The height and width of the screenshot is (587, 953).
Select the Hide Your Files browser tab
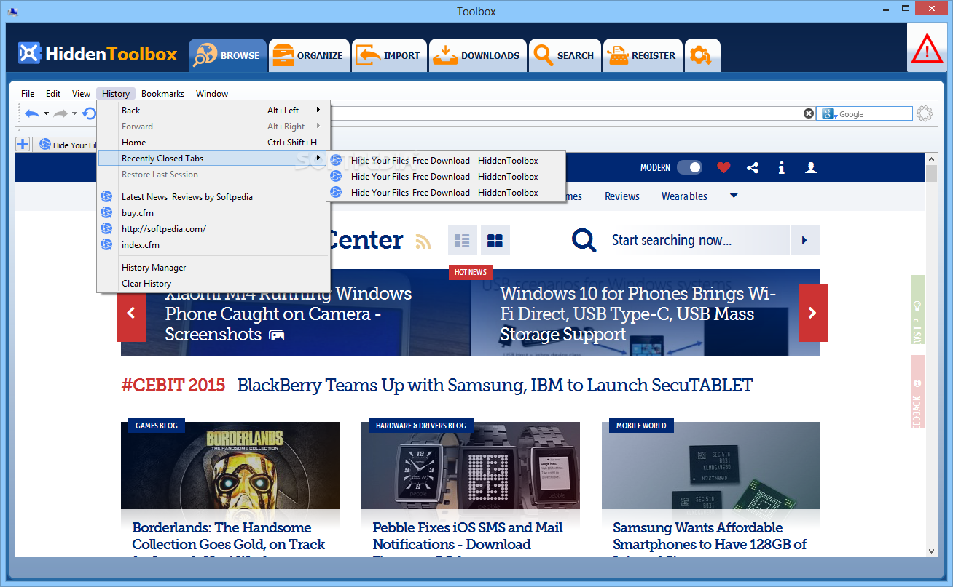click(x=66, y=145)
